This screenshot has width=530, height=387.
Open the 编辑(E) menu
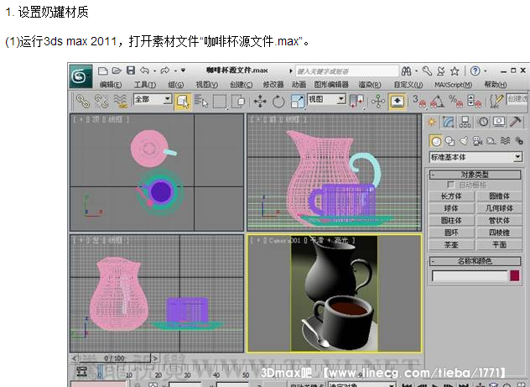point(111,85)
